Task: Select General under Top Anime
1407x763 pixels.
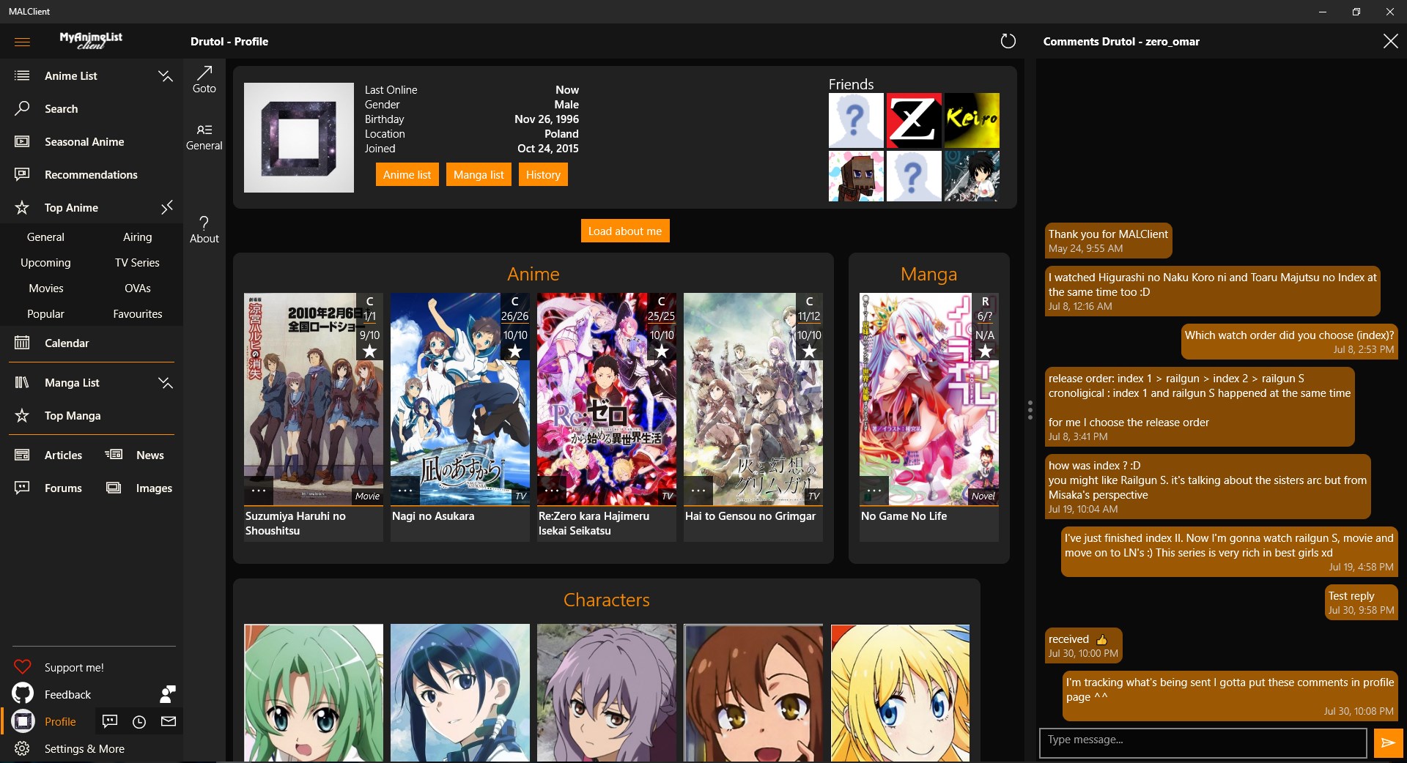Action: point(45,237)
